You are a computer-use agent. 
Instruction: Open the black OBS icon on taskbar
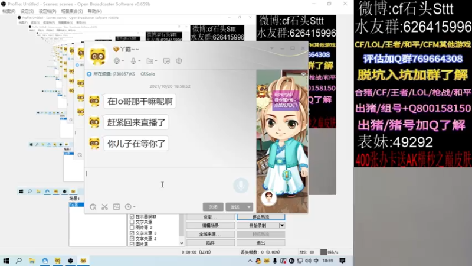click(x=70, y=261)
